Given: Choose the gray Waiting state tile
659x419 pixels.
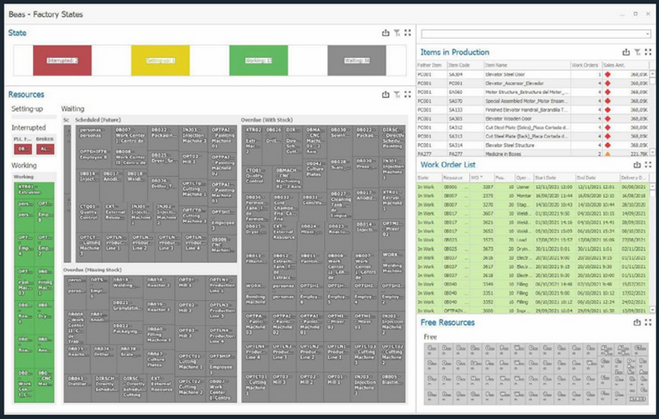Looking at the screenshot, I should (355, 60).
